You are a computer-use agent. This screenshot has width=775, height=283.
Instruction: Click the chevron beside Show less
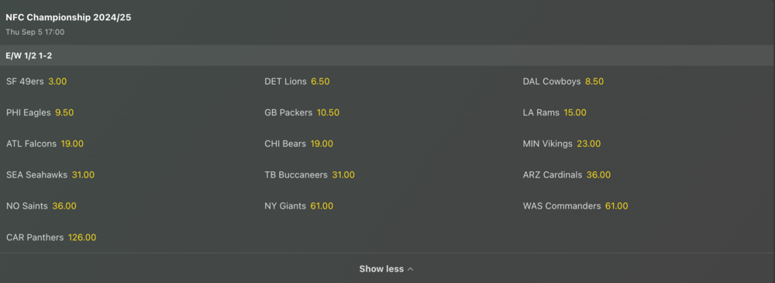tap(410, 270)
